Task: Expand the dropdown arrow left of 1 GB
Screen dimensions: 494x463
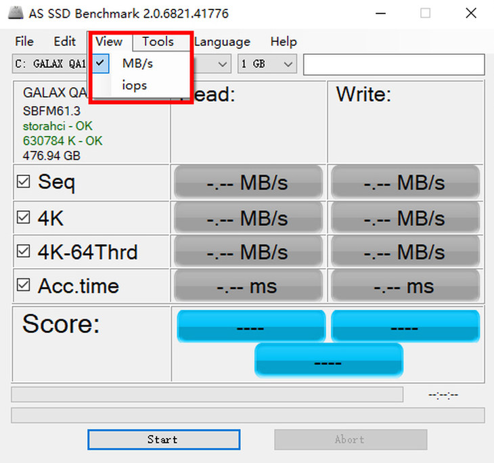Action: [223, 64]
